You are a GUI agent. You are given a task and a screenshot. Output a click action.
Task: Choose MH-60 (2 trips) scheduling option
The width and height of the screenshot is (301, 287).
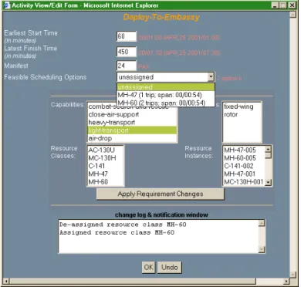tap(165, 103)
